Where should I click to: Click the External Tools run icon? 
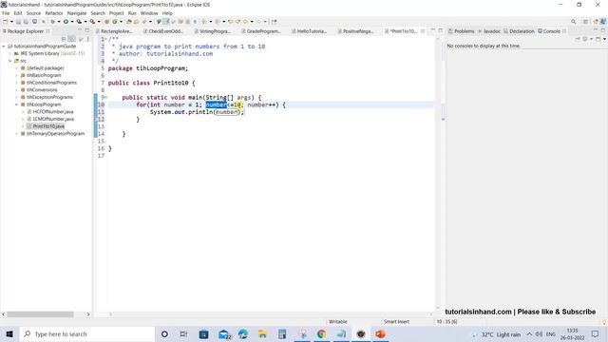pyautogui.click(x=92, y=22)
